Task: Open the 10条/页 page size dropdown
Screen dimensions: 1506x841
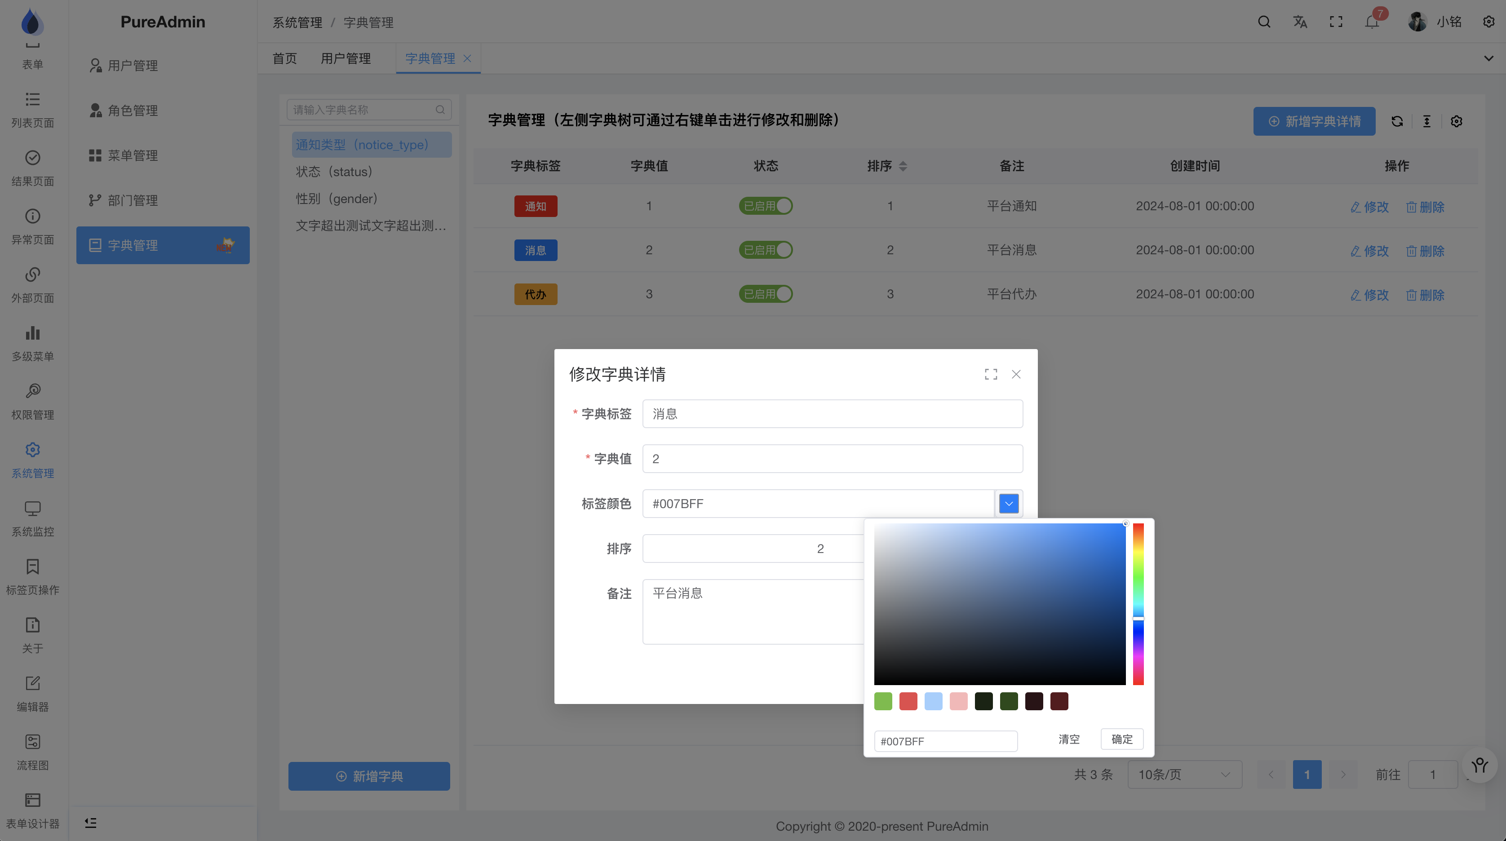Action: (x=1184, y=775)
